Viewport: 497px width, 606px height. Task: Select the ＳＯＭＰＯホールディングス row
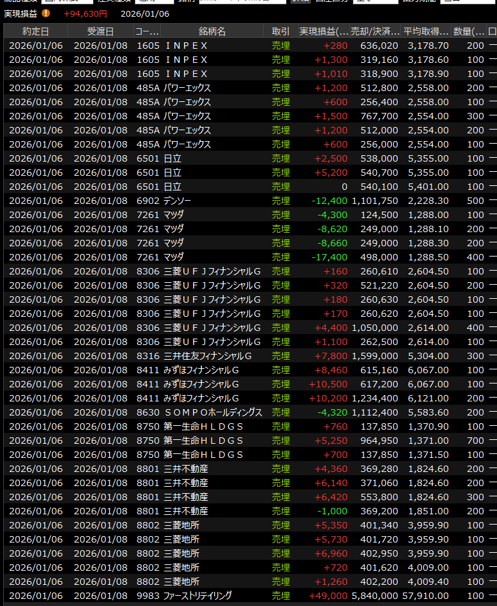click(x=213, y=412)
